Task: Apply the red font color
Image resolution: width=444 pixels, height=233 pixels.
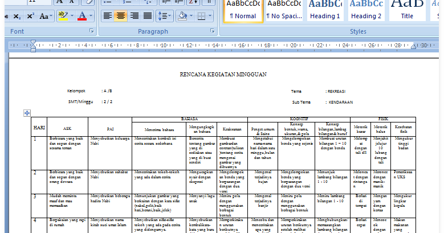Action: (x=82, y=16)
